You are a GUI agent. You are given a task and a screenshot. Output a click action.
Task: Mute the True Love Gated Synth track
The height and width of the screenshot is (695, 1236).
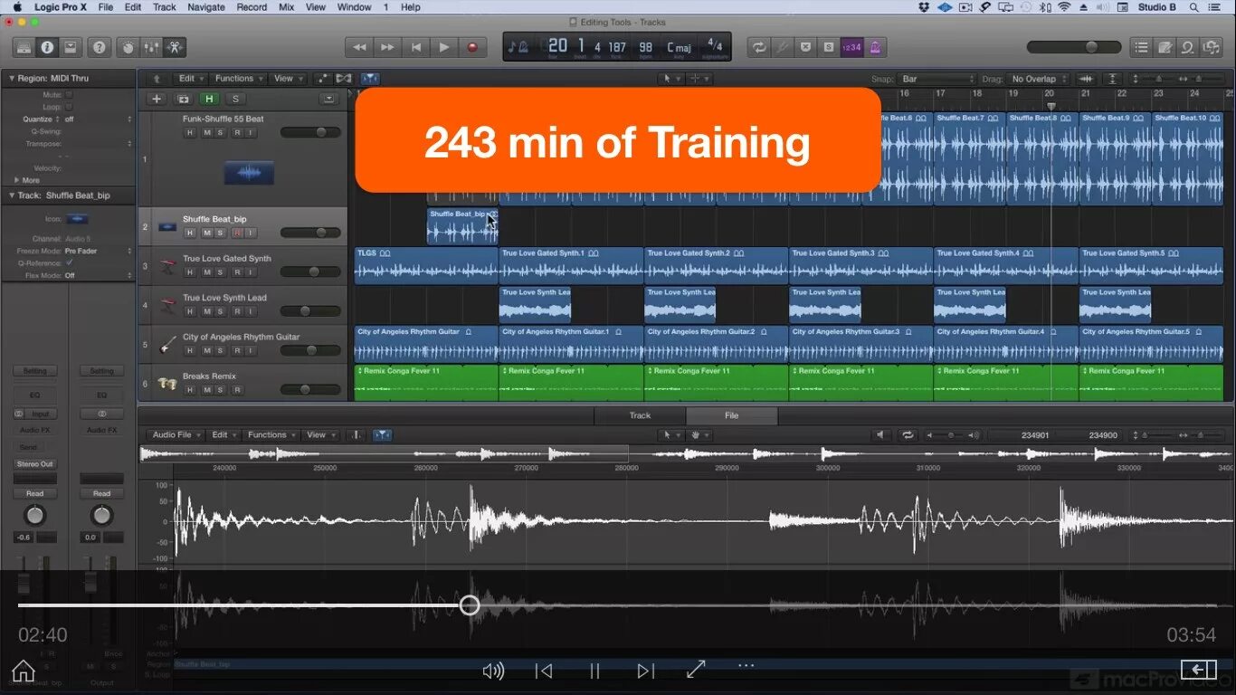click(206, 271)
